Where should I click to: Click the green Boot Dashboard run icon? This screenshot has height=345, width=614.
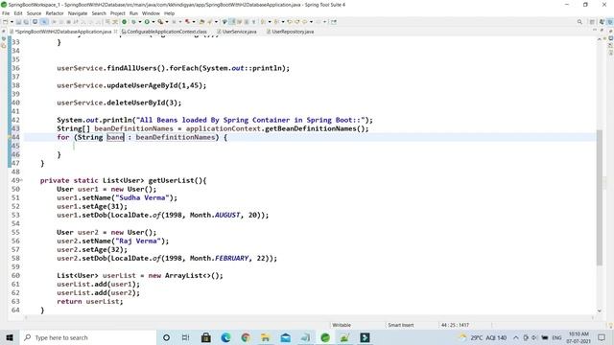[x=125, y=22]
